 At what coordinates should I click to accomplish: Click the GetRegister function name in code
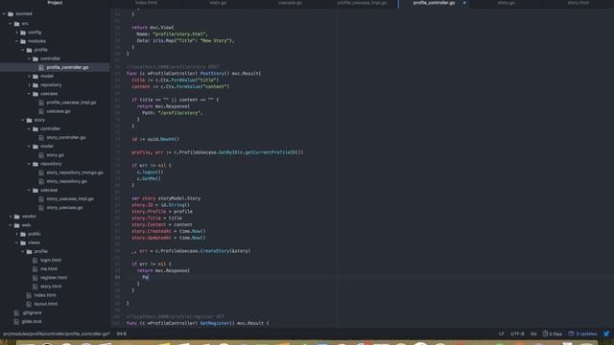tap(215, 323)
